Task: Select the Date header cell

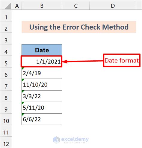Action: tap(42, 50)
